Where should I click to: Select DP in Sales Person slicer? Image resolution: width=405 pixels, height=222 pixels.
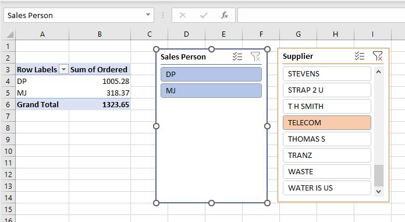pos(211,74)
